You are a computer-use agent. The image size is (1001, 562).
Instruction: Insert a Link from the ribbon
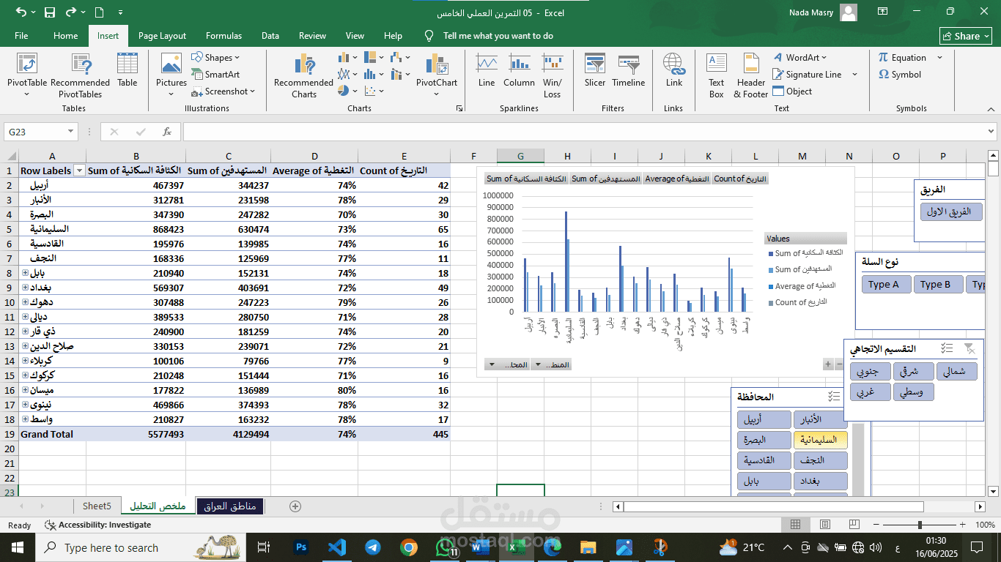point(673,70)
